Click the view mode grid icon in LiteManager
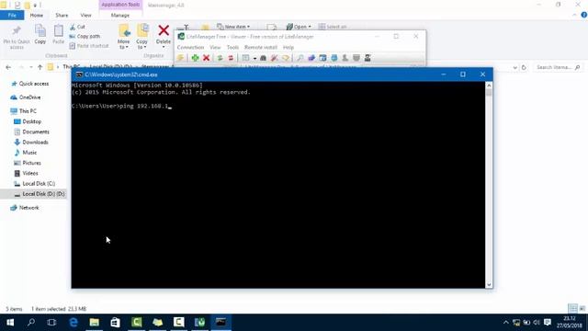Screen dimensions: 588x331 245,58
